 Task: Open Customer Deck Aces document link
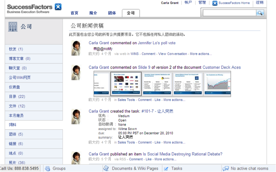(x=221, y=67)
